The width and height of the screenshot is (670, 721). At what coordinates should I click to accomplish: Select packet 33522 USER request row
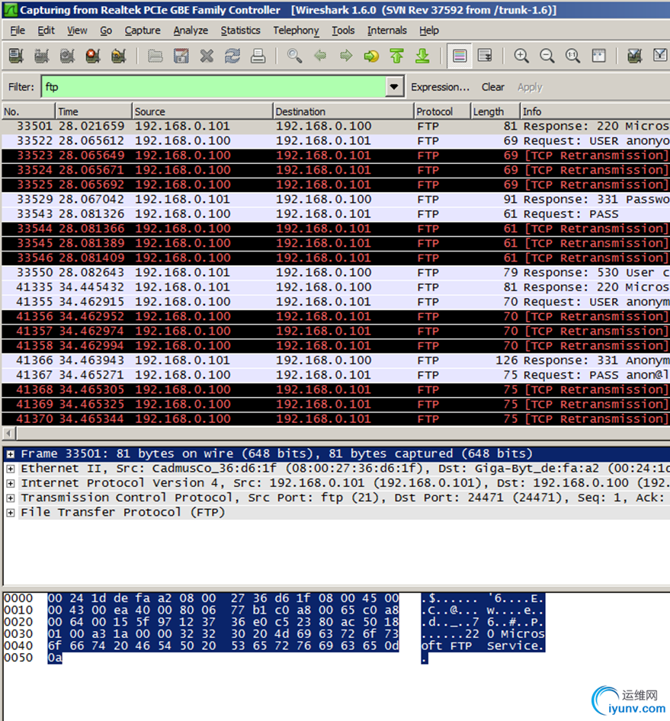(x=335, y=141)
